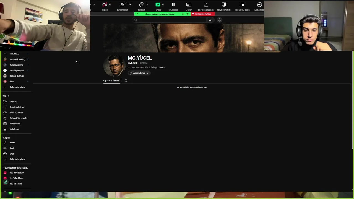Screen dimensions: 354x199
Task: Open SDA subscription channel
Action: point(15,82)
